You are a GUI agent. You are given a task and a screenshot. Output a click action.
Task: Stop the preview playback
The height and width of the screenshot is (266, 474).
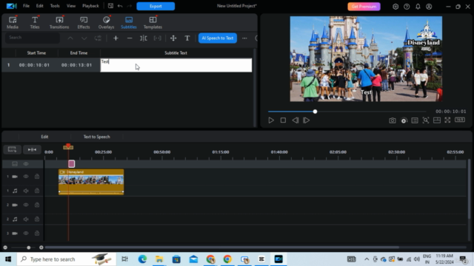(x=283, y=120)
